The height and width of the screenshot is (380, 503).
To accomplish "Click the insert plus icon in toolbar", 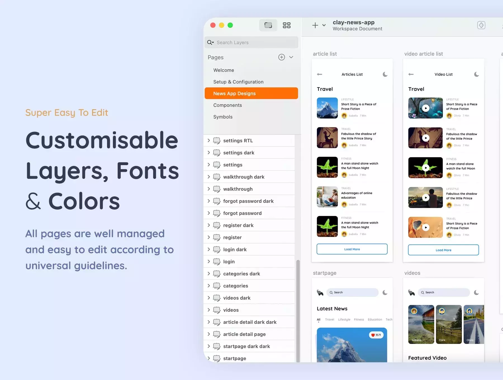I will (x=315, y=25).
